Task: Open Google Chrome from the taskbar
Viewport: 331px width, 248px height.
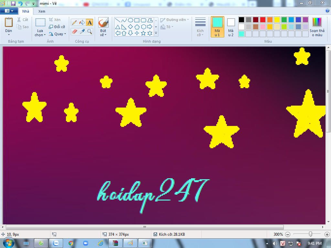Action: point(71,243)
